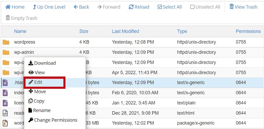The image size is (264, 129).
Task: Go Up One Level
Action: point(49,7)
